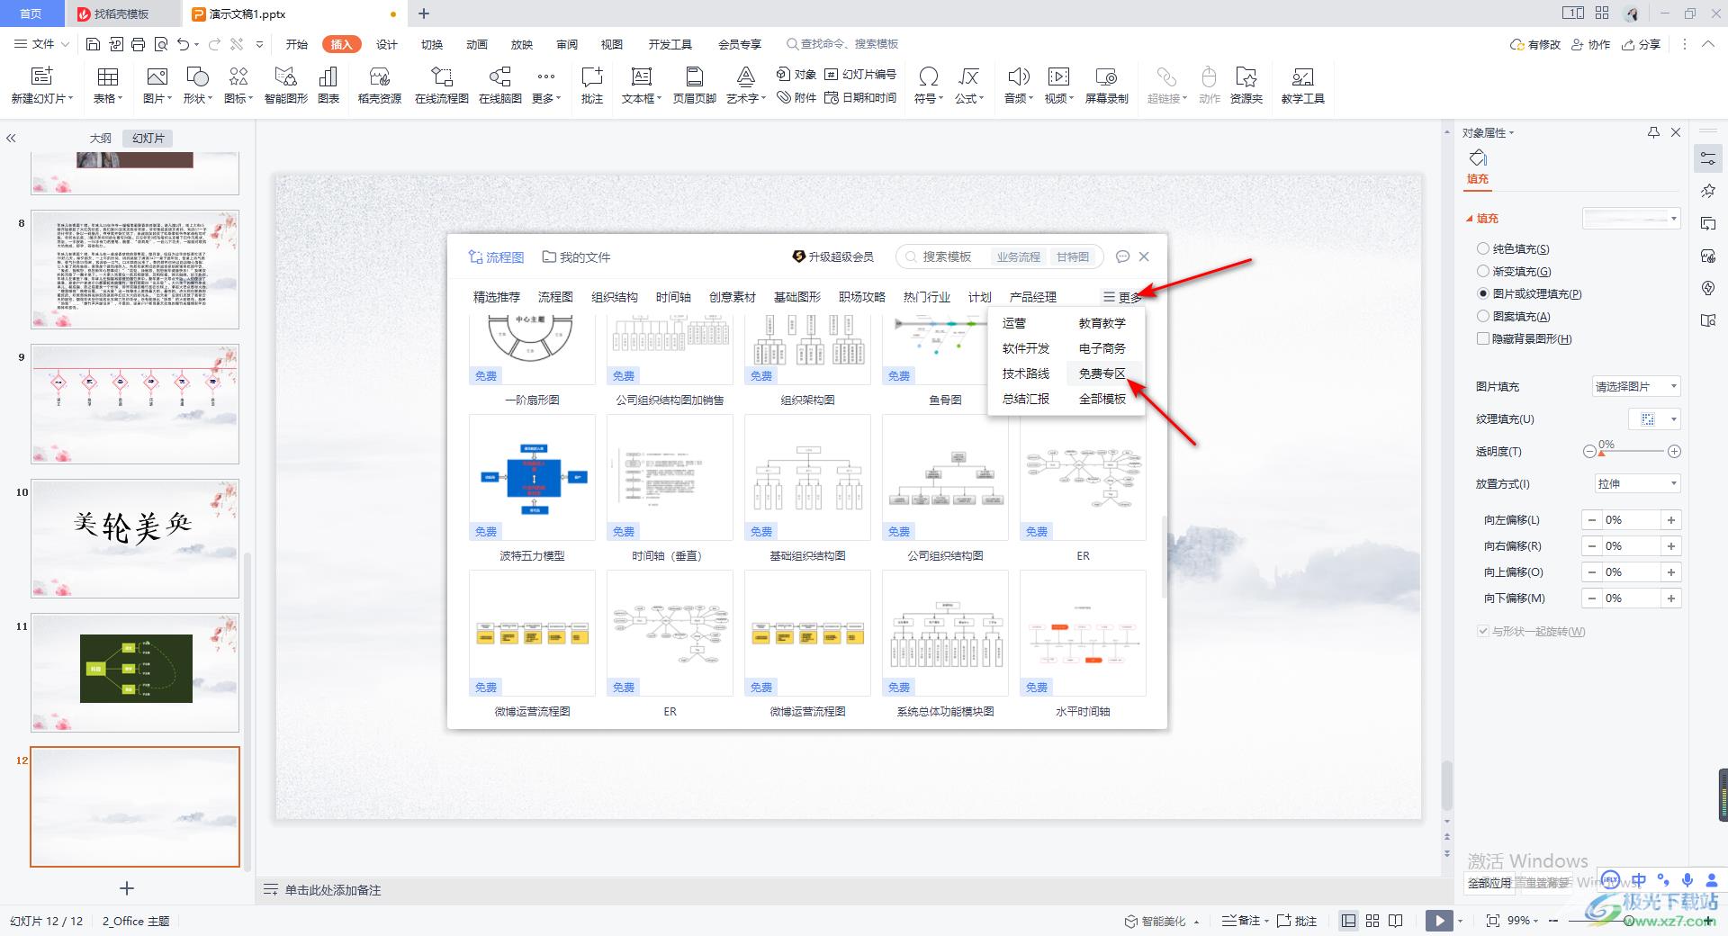This screenshot has width=1728, height=936.
Task: Select Gradient Fill (渐变填充) radio option
Action: 1483,271
